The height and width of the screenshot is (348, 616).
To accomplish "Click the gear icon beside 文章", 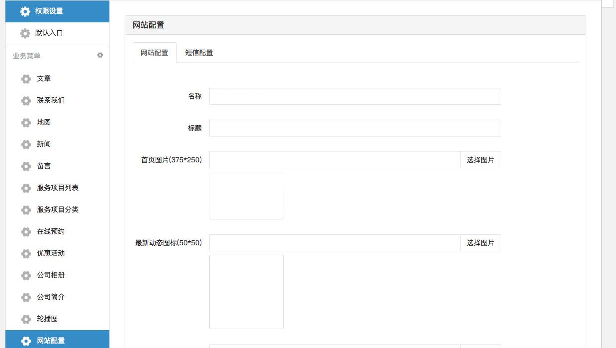I will [x=26, y=79].
